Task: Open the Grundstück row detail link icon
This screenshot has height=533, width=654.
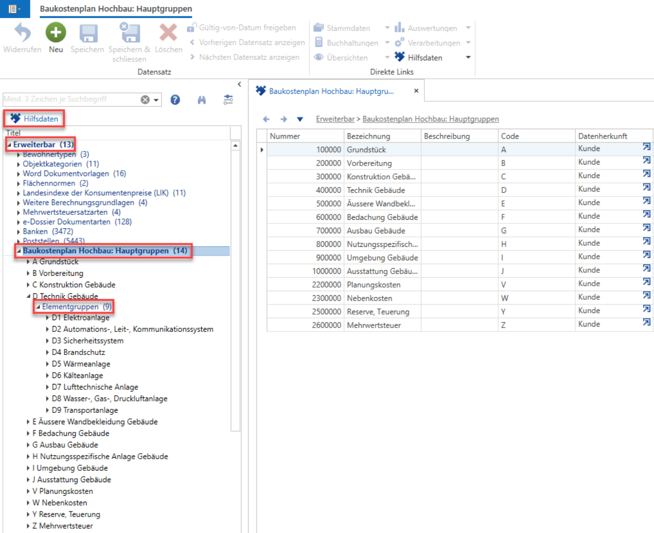Action: point(647,147)
